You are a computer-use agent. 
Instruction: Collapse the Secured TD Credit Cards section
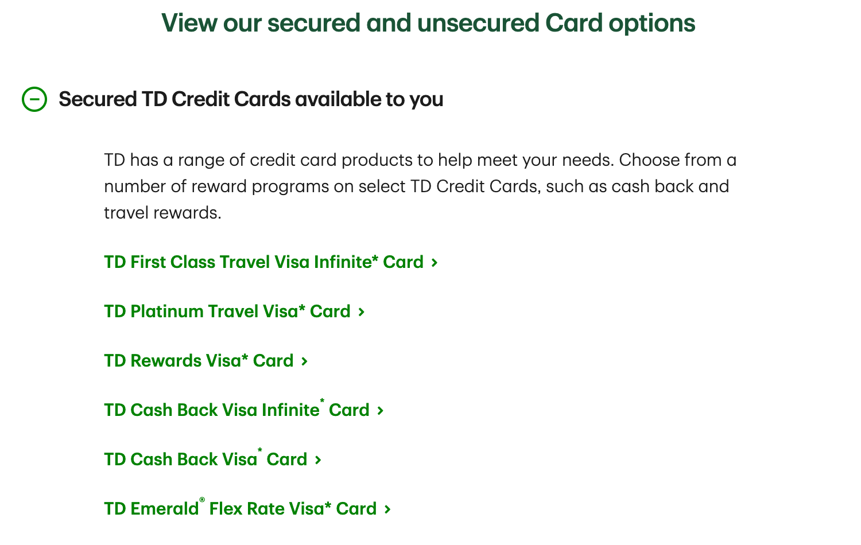click(34, 99)
